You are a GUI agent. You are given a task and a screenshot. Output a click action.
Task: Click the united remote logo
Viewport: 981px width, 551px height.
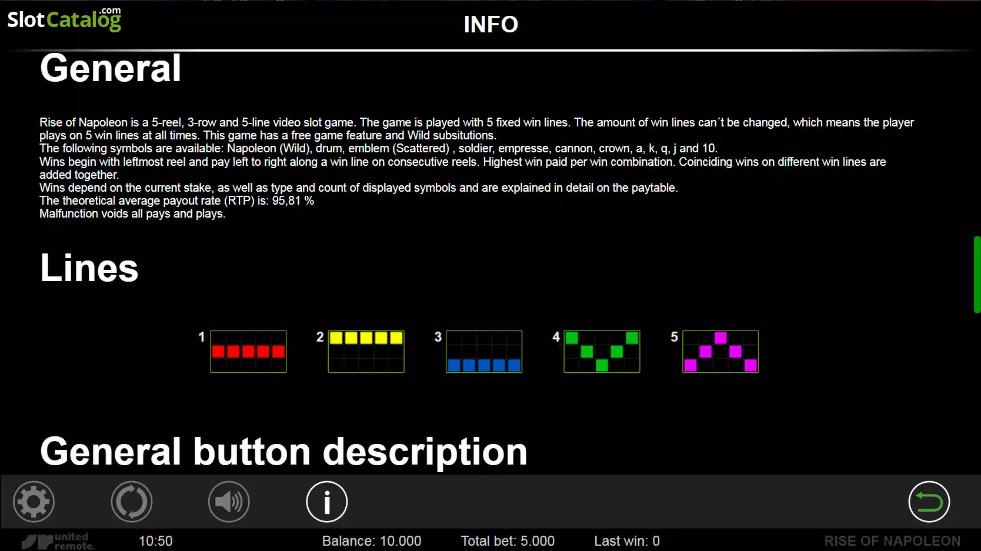[x=58, y=541]
